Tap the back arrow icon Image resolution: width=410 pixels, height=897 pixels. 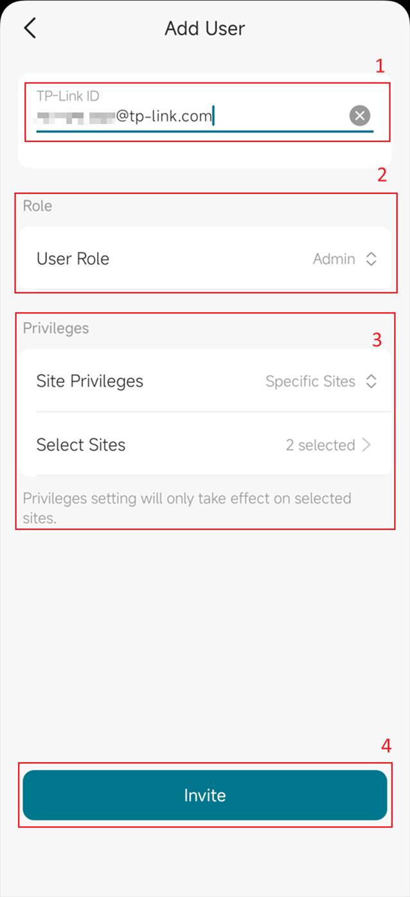30,28
